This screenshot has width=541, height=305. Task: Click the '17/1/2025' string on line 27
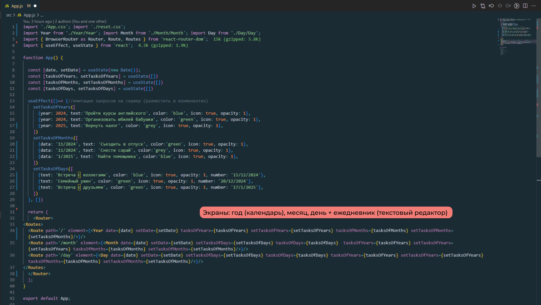click(x=246, y=187)
